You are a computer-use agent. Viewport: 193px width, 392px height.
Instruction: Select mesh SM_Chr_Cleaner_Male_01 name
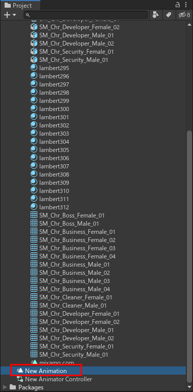tap(73, 306)
